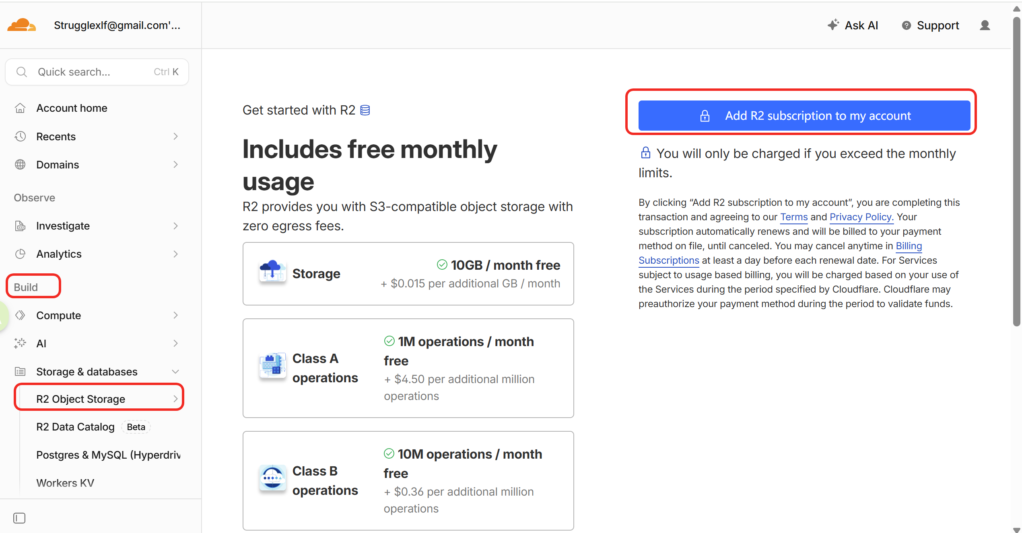Viewport: 1022px width, 533px height.
Task: Click the Storage cloud illustration icon
Action: click(x=272, y=271)
